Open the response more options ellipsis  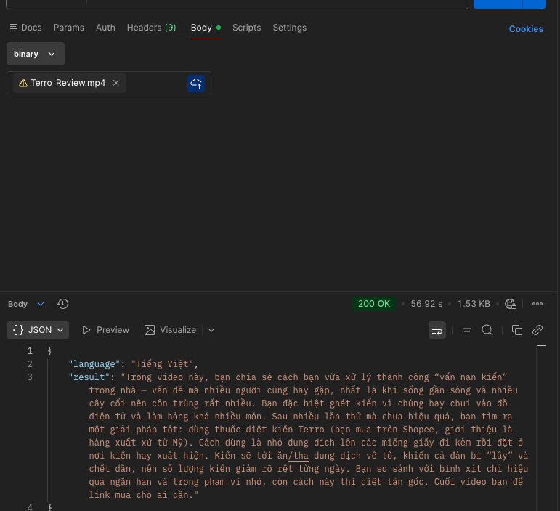coord(537,304)
